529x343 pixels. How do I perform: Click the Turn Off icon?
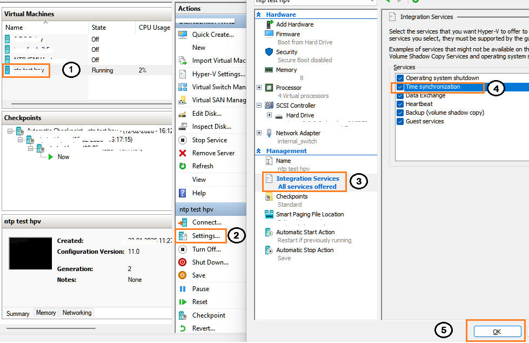coord(183,249)
